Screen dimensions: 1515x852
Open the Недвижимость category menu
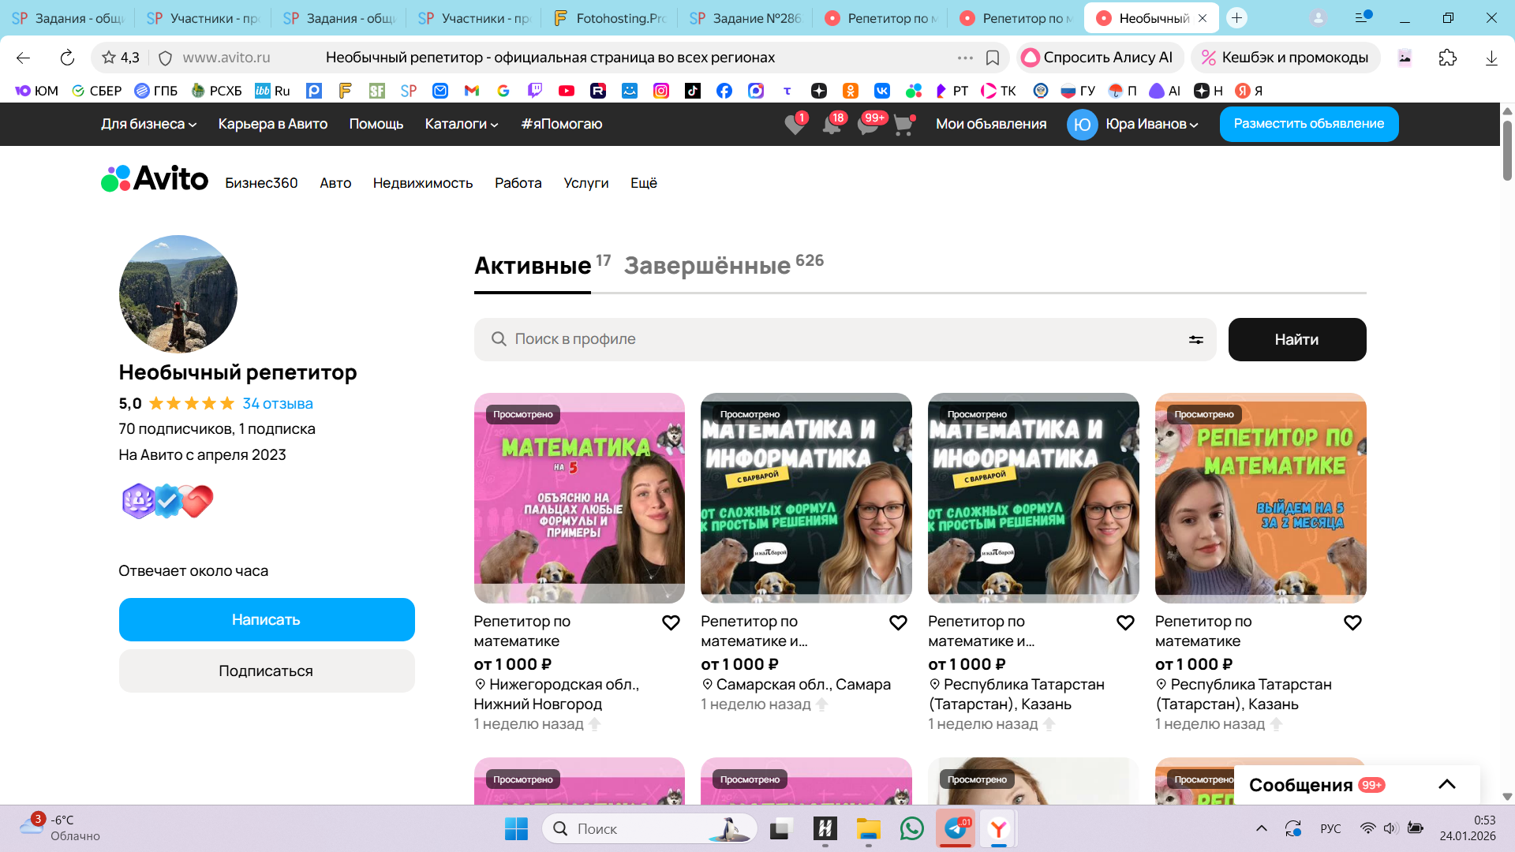[x=423, y=183]
